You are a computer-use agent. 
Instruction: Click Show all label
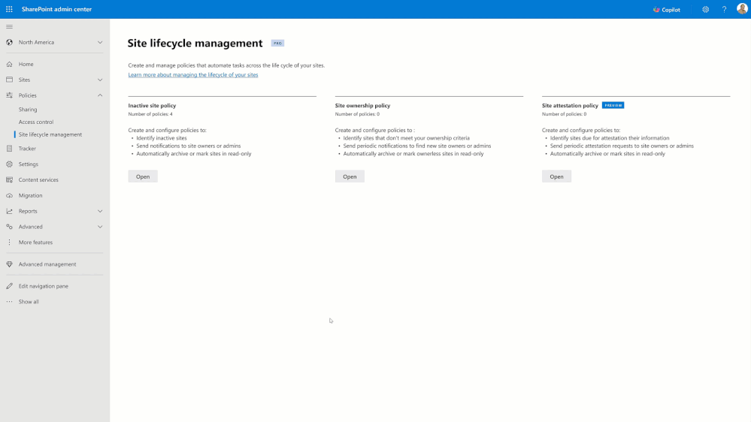point(29,301)
